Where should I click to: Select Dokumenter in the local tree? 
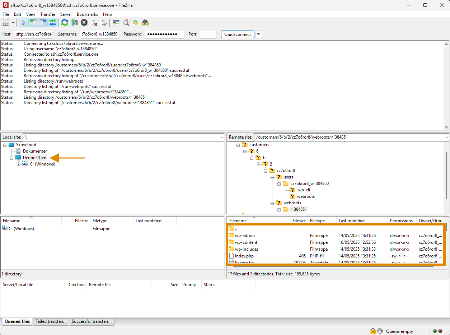[35, 151]
